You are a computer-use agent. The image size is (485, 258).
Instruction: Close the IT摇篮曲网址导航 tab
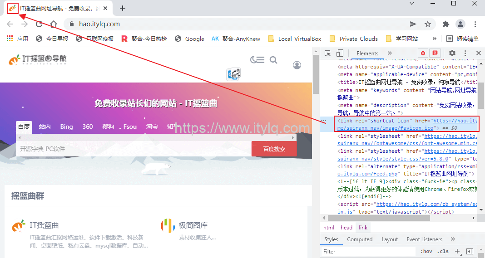pyautogui.click(x=105, y=8)
